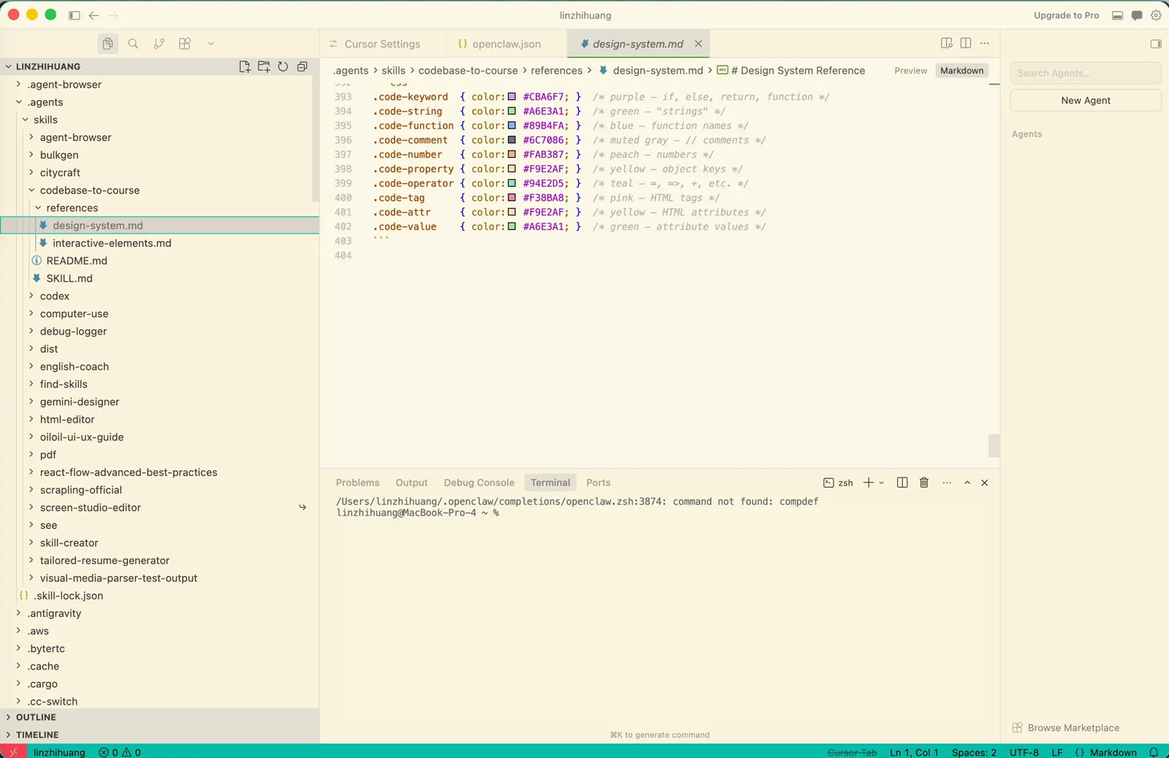Open the markdown preview to the side

[947, 44]
